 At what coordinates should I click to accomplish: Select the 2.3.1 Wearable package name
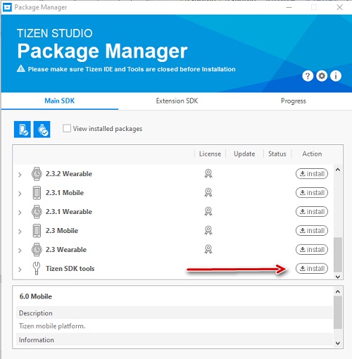point(69,212)
